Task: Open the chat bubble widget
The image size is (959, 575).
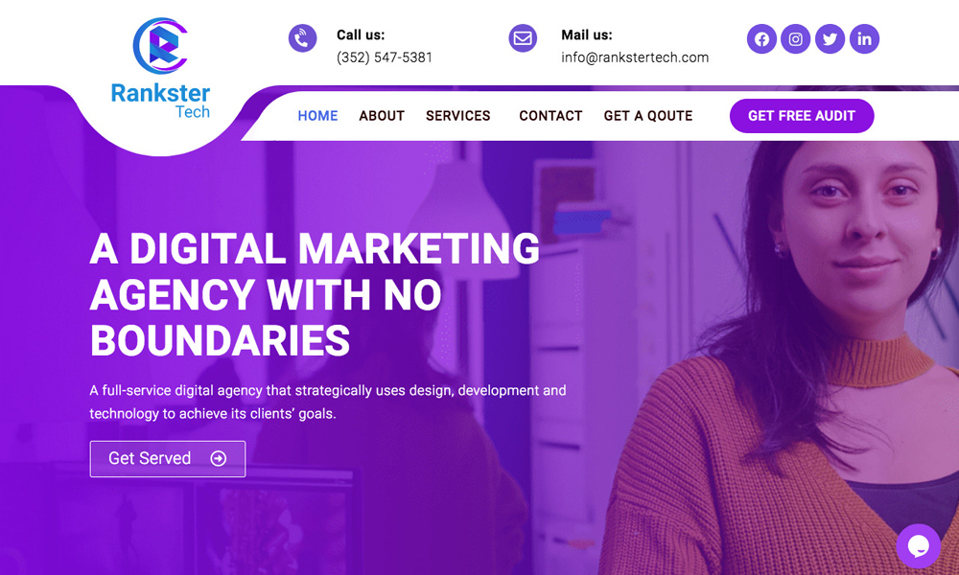Action: pos(918,545)
